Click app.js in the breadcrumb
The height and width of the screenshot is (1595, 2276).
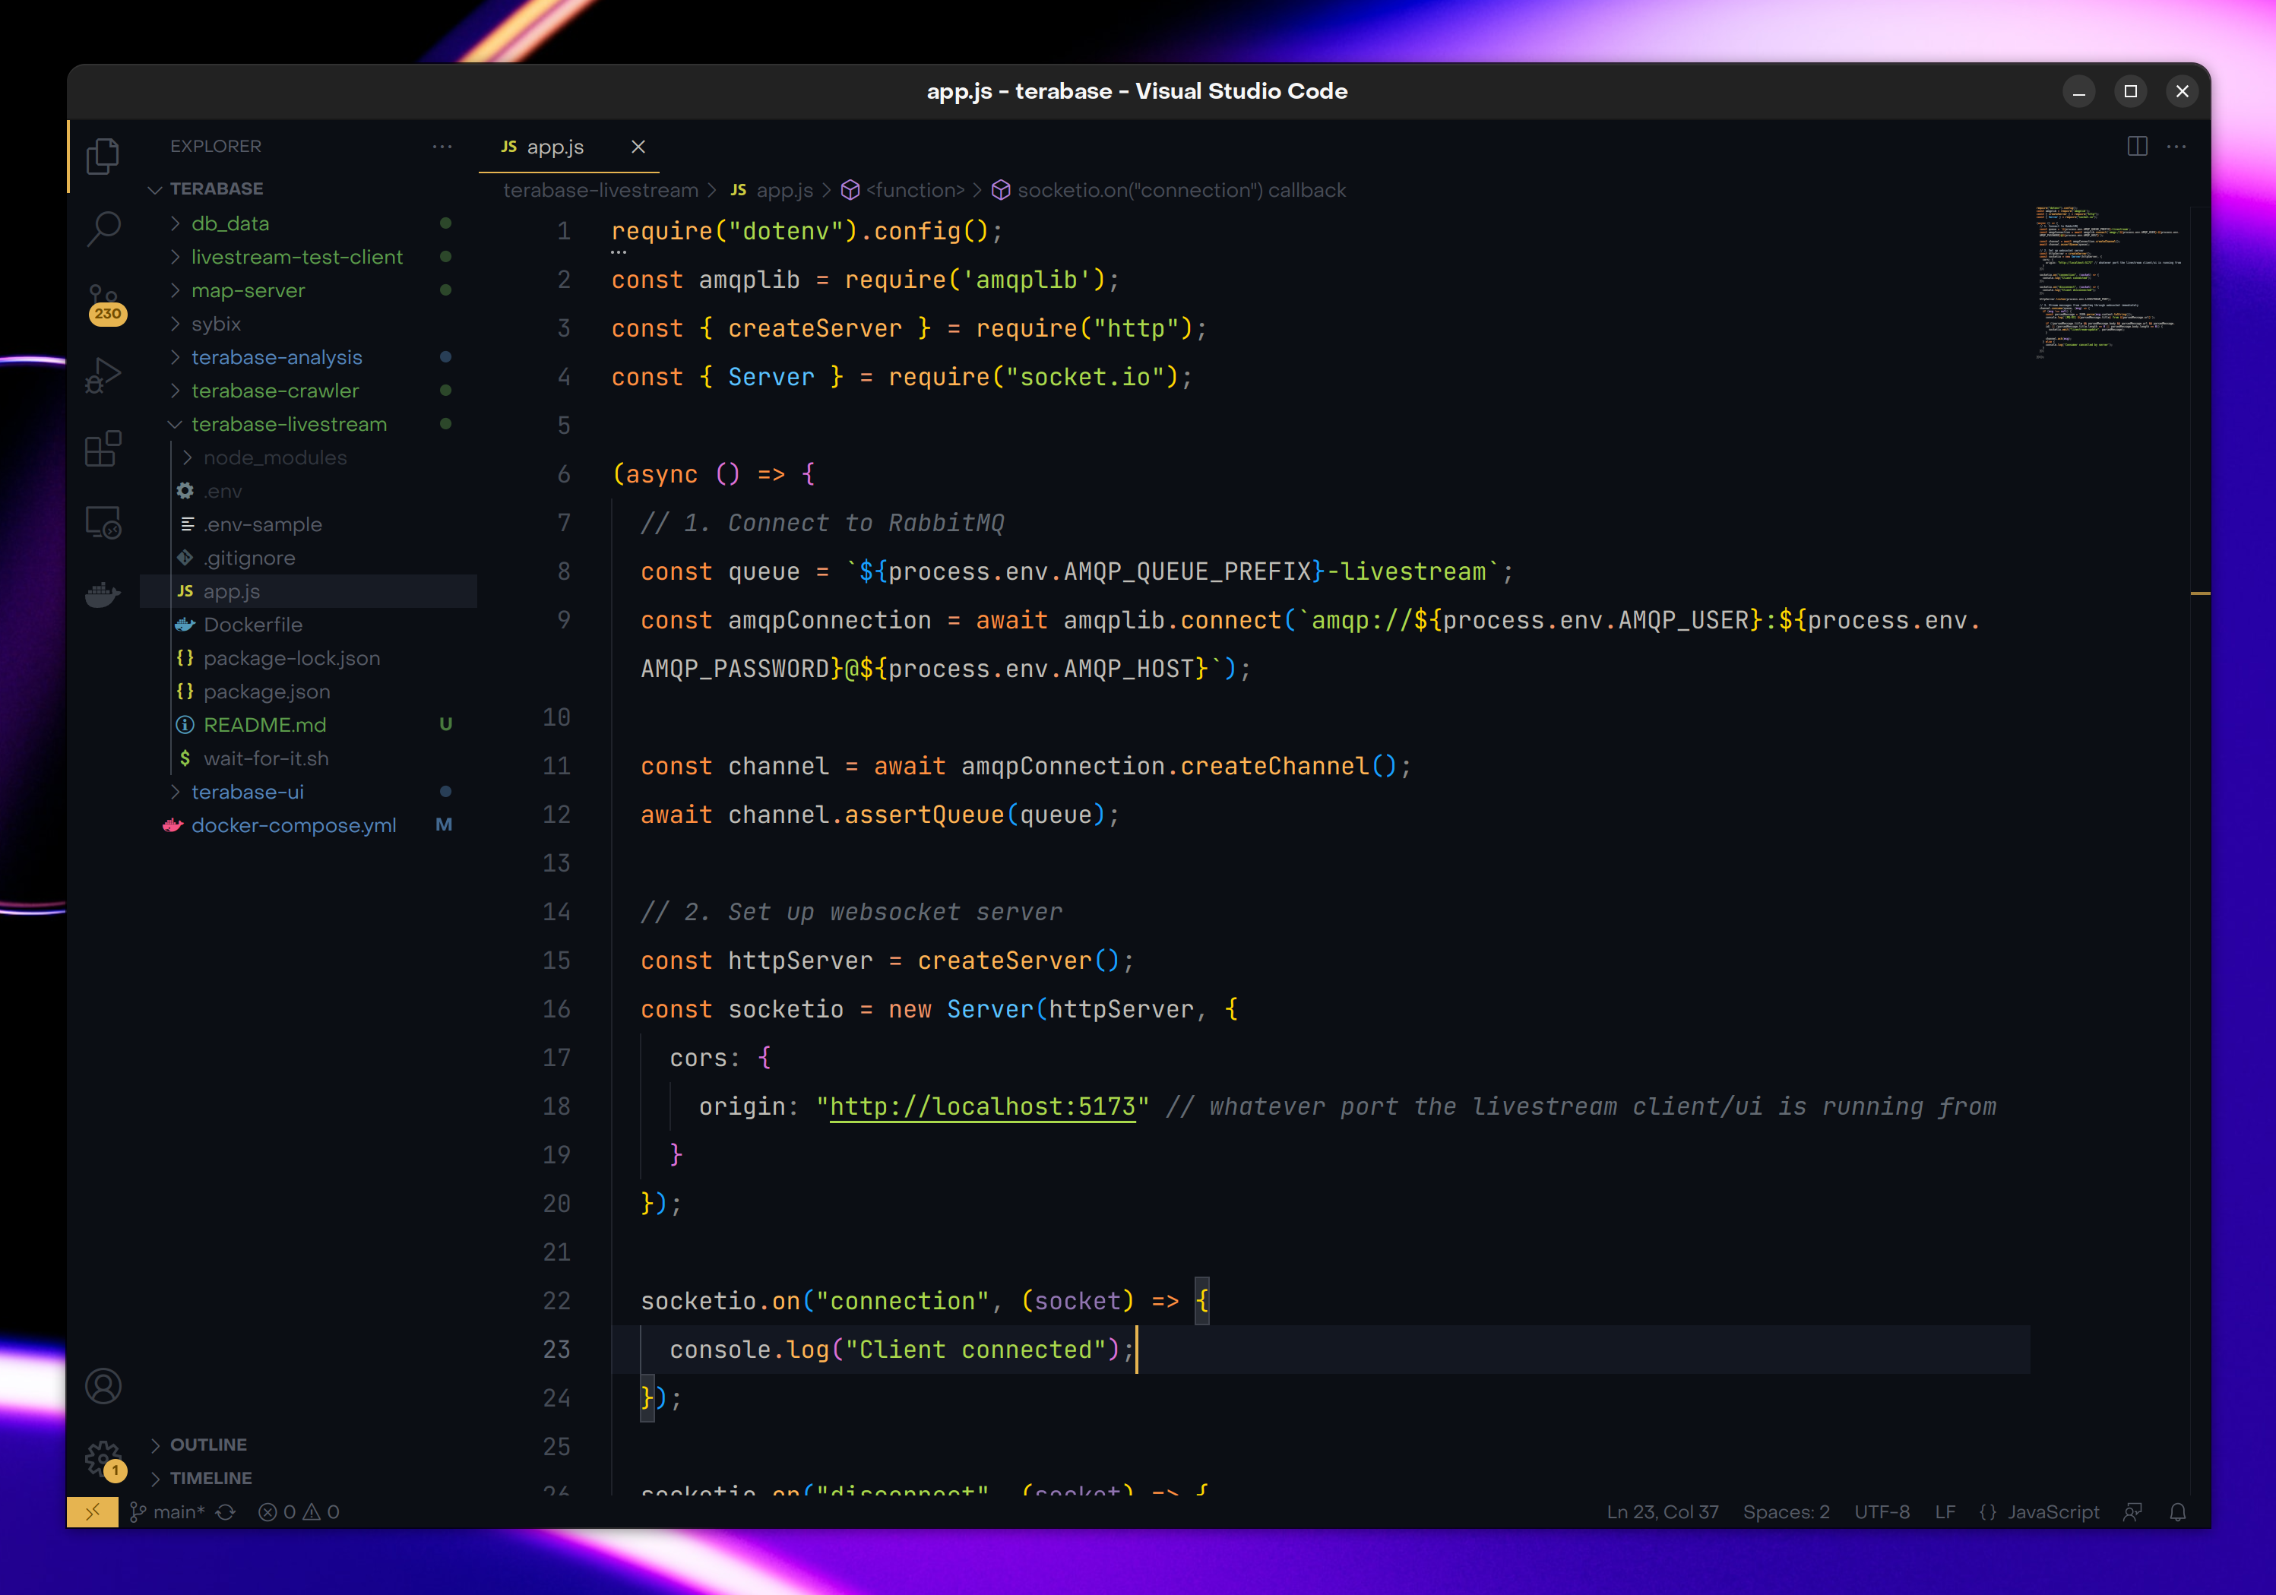coord(772,190)
